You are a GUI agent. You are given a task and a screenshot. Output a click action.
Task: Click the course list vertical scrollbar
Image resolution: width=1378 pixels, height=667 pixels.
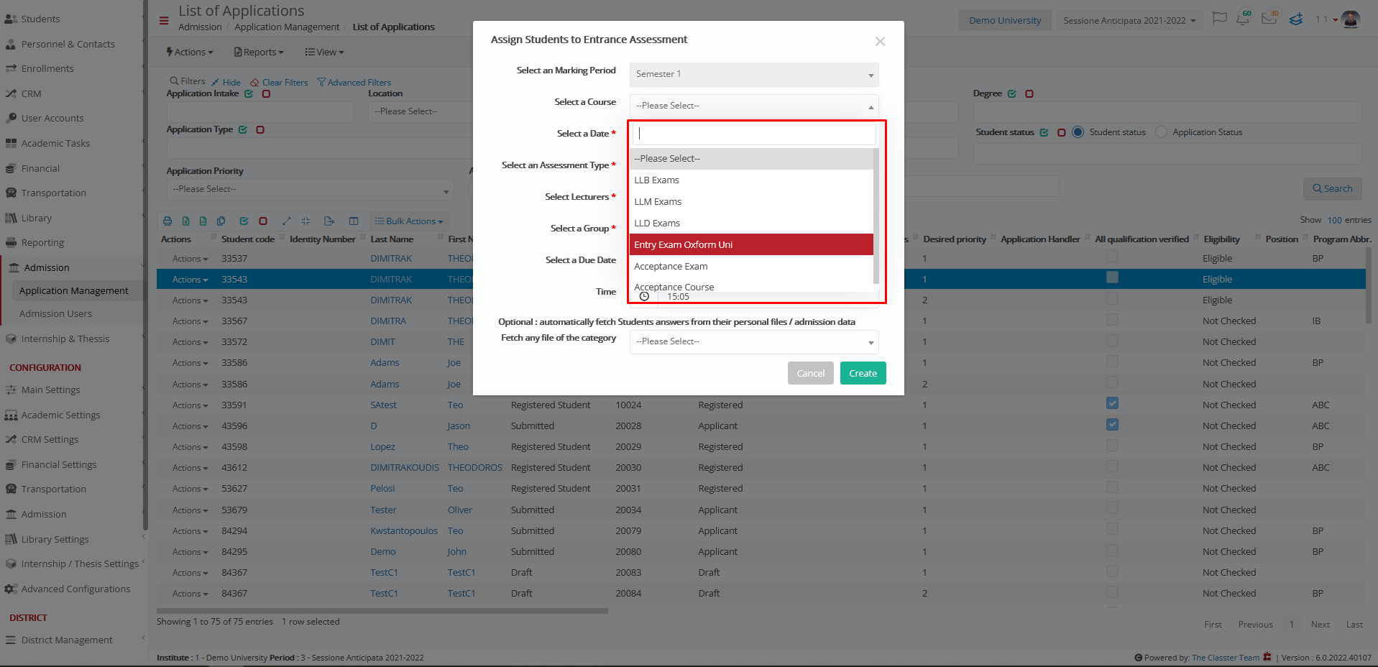876,216
